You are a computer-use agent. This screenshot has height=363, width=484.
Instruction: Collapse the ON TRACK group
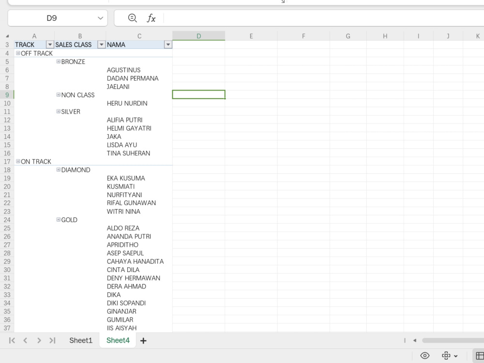point(18,162)
